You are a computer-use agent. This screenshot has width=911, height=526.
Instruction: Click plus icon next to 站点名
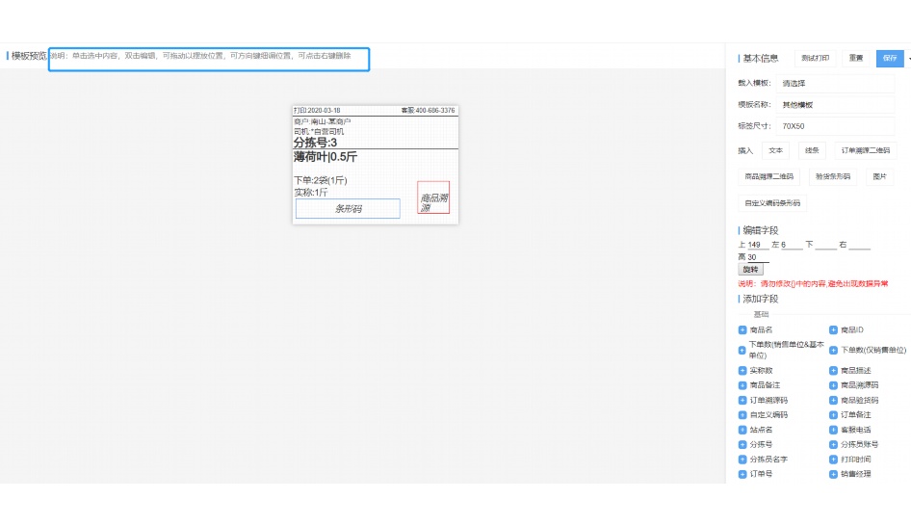coord(742,430)
